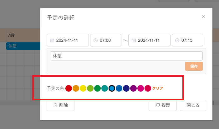Select the purple color swatch
The height and width of the screenshot is (129, 219).
(134, 88)
